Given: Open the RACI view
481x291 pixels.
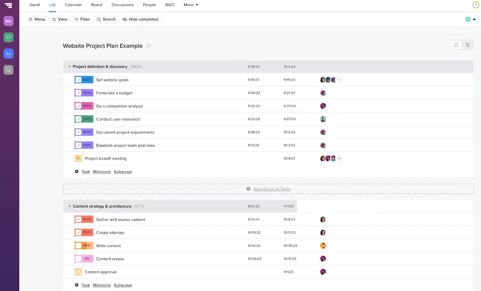Looking at the screenshot, I should pos(170,5).
